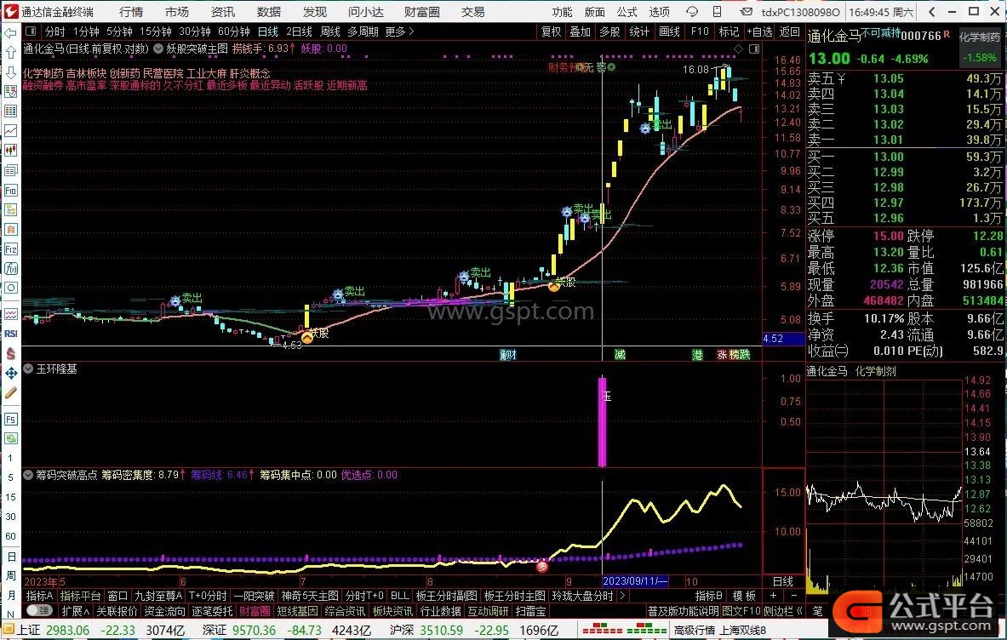Click the diamond icon above the price axis
This screenshot has width=1007, height=640.
(739, 49)
